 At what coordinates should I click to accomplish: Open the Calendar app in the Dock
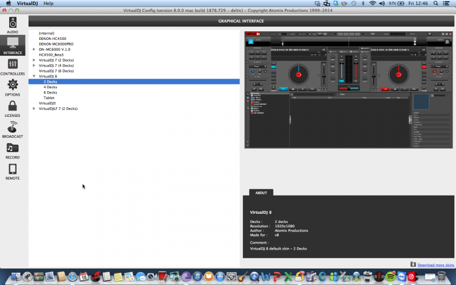pyautogui.click(x=84, y=276)
